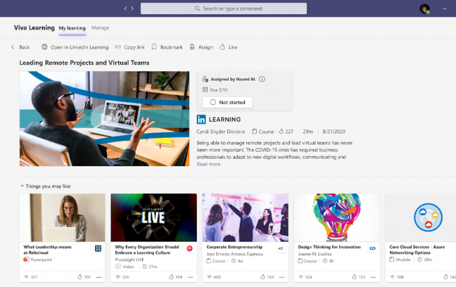Click the Back button

(20, 47)
